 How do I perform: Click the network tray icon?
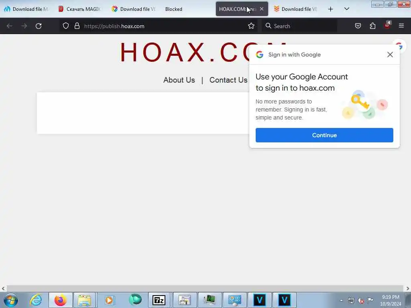click(351, 301)
